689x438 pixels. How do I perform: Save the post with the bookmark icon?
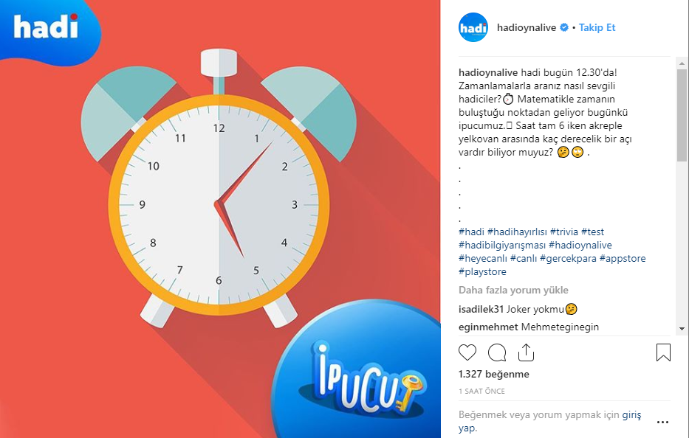click(663, 352)
